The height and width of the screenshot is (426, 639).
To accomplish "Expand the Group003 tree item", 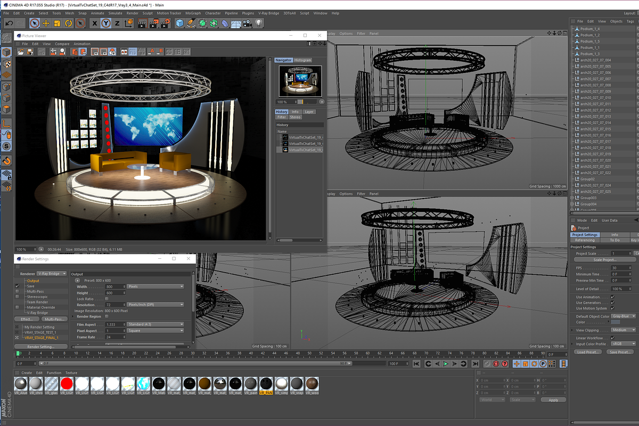I will coord(572,198).
